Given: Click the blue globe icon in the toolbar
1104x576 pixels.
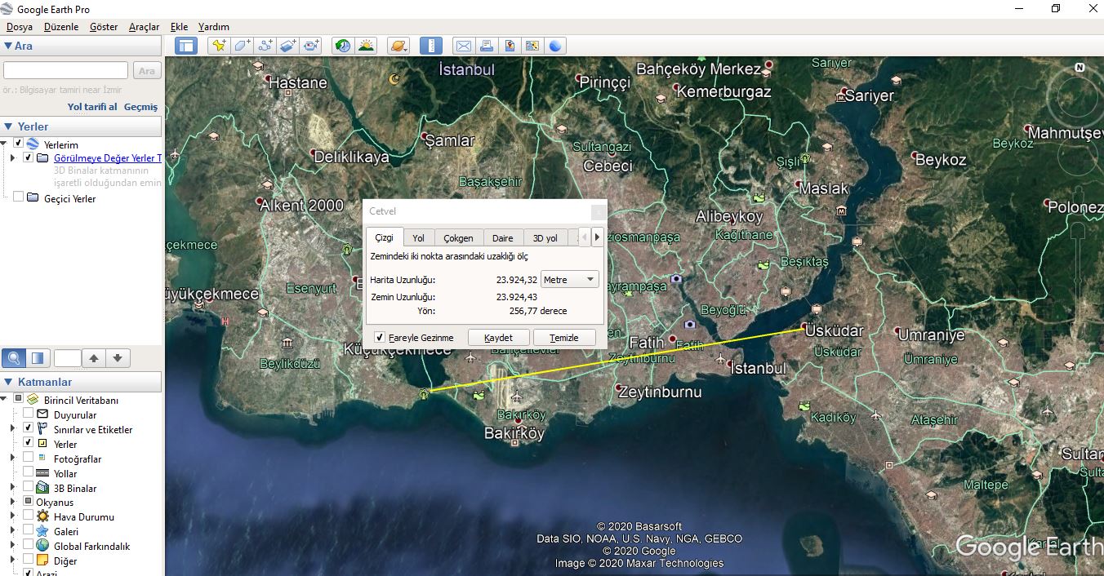Looking at the screenshot, I should click(x=555, y=46).
